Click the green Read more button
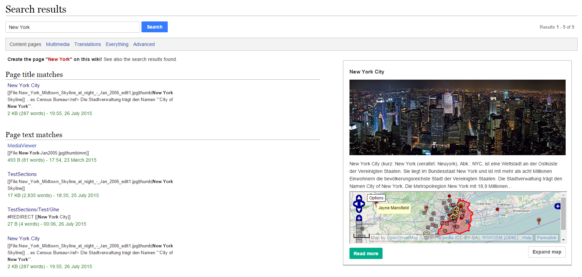The image size is (582, 277). [x=366, y=254]
